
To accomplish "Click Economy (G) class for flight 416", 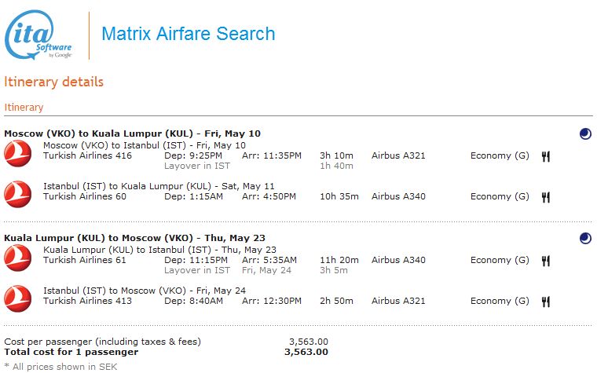I will 500,156.
